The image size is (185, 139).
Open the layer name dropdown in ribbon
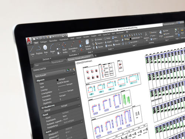[137, 38]
